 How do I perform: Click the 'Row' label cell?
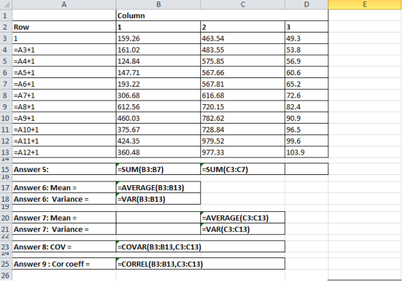(64, 27)
